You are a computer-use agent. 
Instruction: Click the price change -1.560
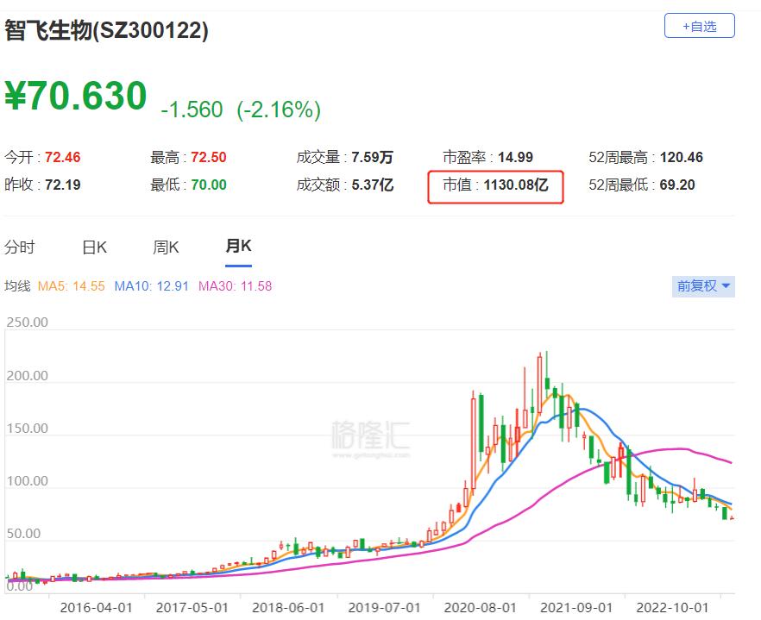coord(192,110)
